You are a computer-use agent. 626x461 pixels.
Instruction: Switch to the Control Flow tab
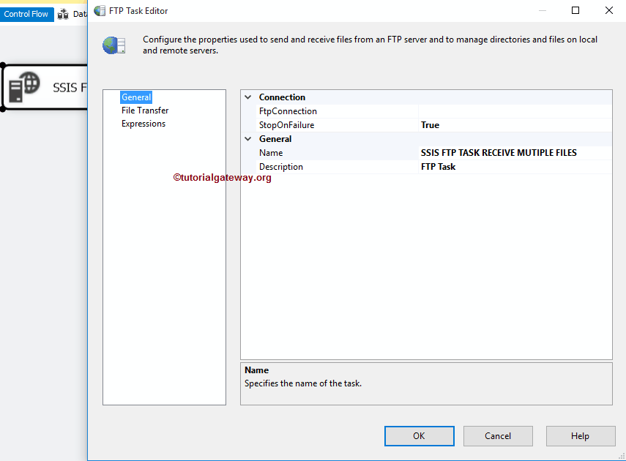pos(27,13)
